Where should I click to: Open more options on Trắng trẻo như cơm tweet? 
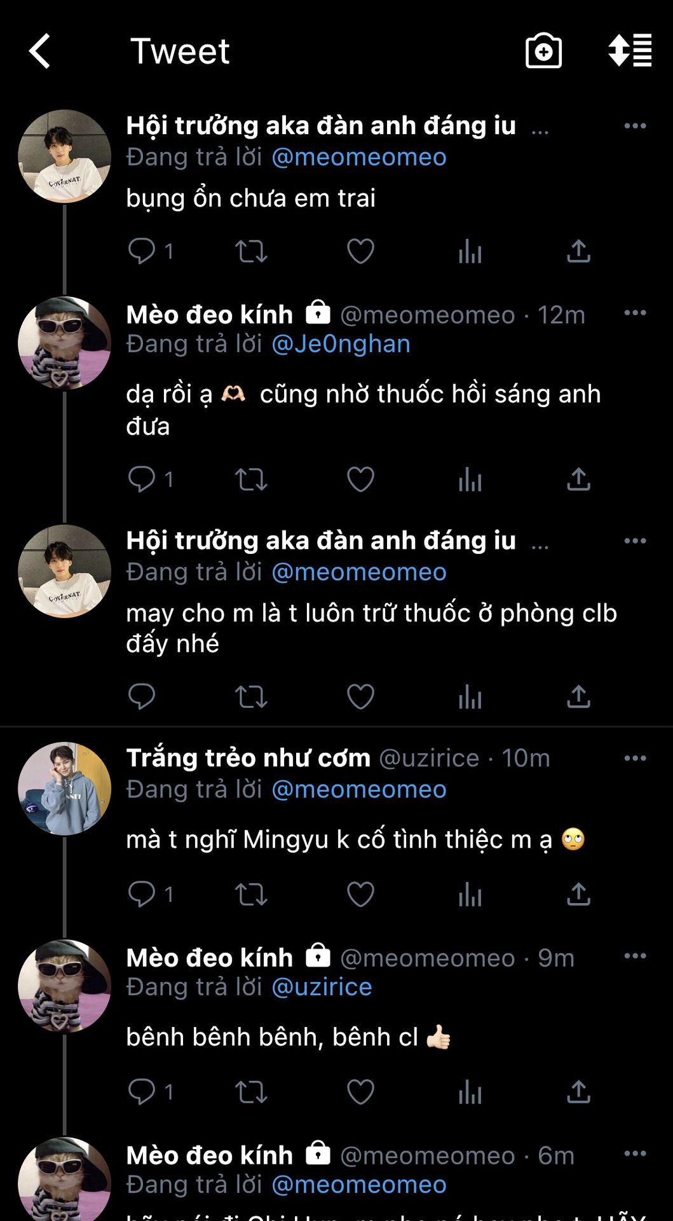tap(635, 758)
